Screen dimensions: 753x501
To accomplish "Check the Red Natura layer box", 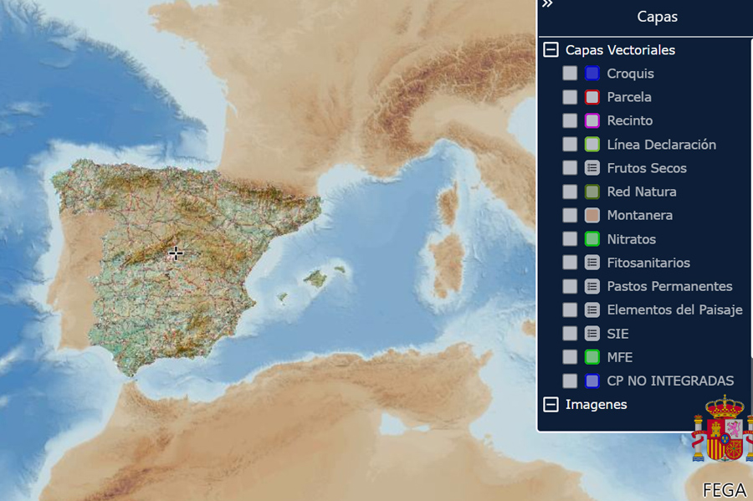I will (570, 192).
